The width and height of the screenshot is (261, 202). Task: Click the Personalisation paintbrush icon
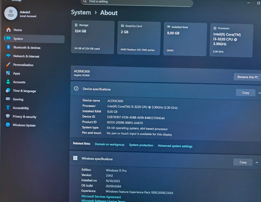pos(8,64)
